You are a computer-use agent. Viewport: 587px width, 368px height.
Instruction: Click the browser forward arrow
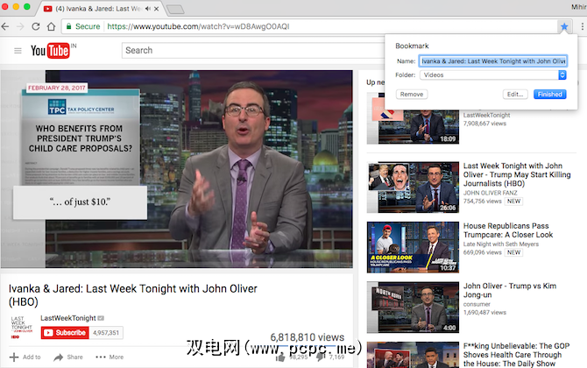(20, 26)
